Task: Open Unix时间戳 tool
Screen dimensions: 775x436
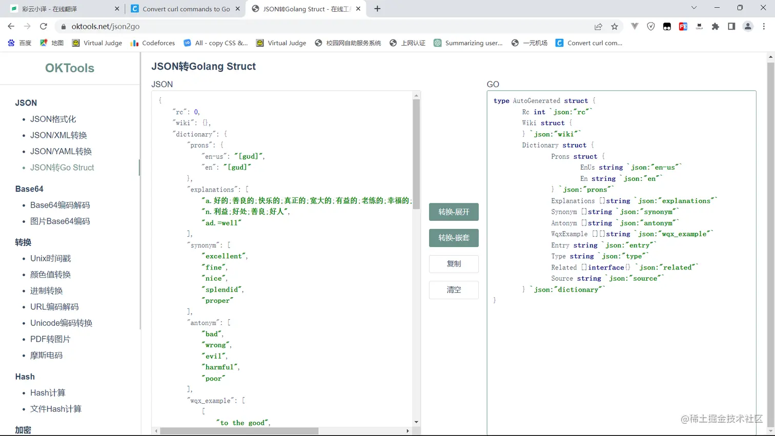Action: coord(50,258)
